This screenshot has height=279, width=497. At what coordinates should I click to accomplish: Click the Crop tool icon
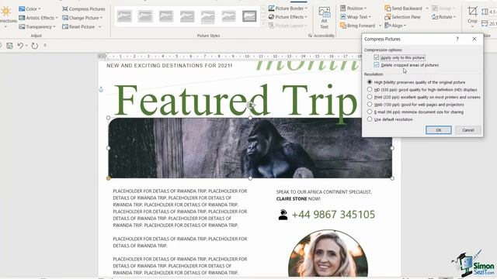pyautogui.click(x=472, y=12)
